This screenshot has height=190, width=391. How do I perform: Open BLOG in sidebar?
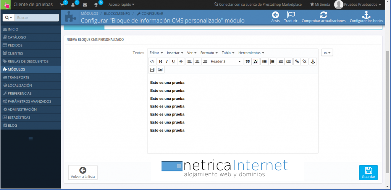tap(31, 126)
